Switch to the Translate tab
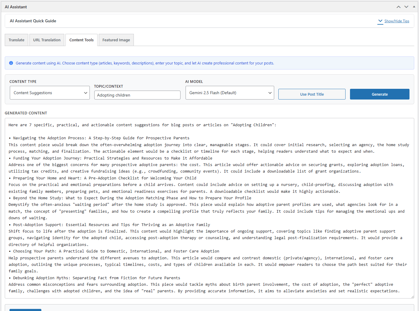The width and height of the screenshot is (419, 311). (x=17, y=40)
